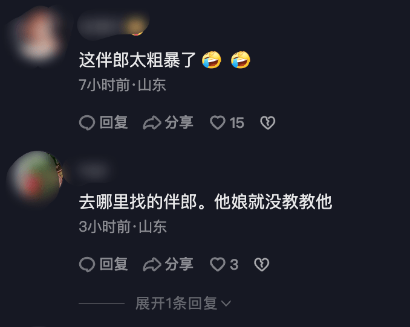Dislike the first comment with broken heart
This screenshot has width=410, height=327.
point(268,122)
